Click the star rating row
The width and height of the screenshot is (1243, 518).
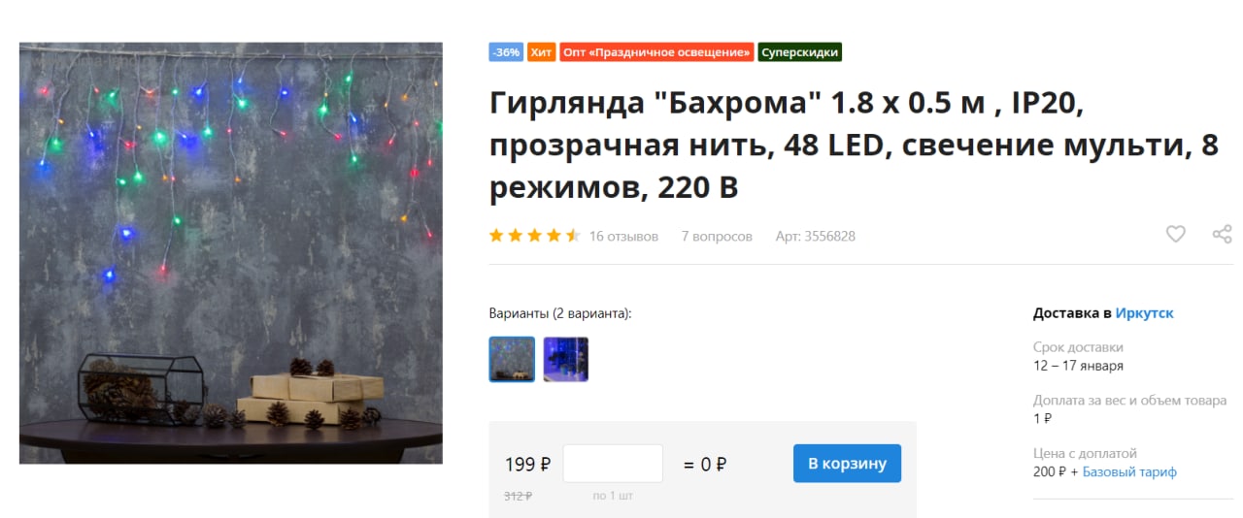pyautogui.click(x=535, y=236)
